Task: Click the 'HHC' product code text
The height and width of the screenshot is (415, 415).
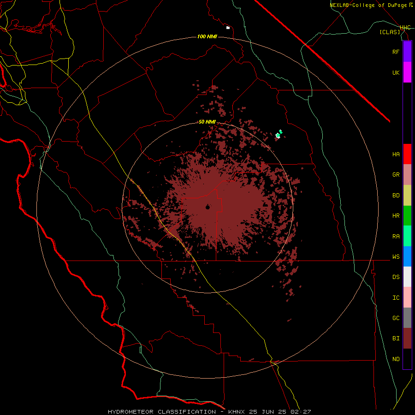Action: coord(405,28)
